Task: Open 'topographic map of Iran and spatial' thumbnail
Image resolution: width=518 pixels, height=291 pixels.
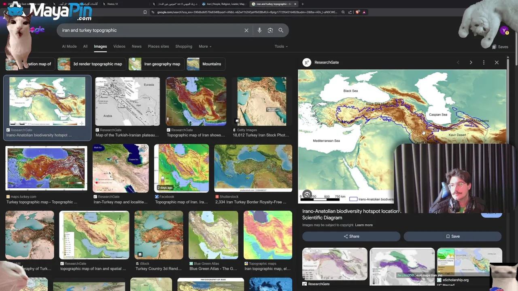Action: click(94, 235)
